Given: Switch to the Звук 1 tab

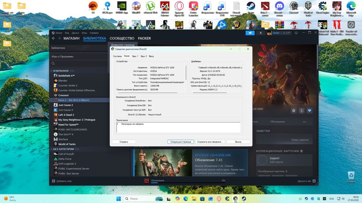Looking at the screenshot, I should [x=135, y=56].
